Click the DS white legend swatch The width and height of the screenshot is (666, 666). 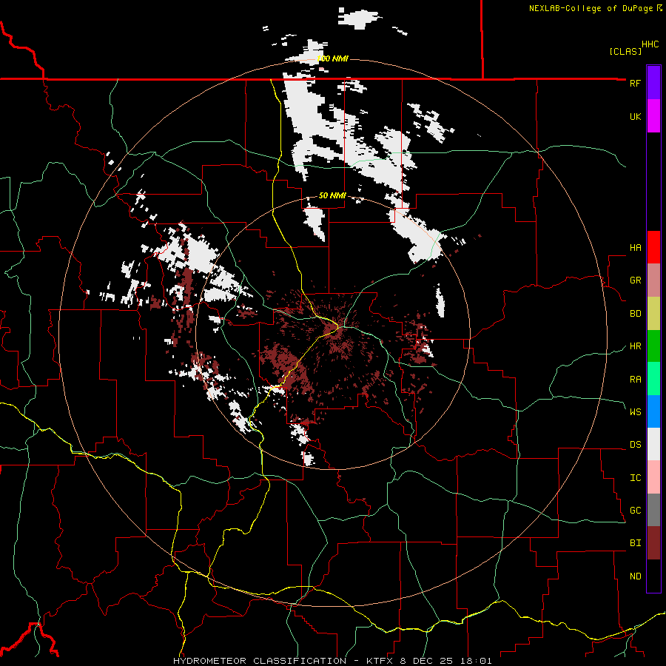[x=653, y=444]
